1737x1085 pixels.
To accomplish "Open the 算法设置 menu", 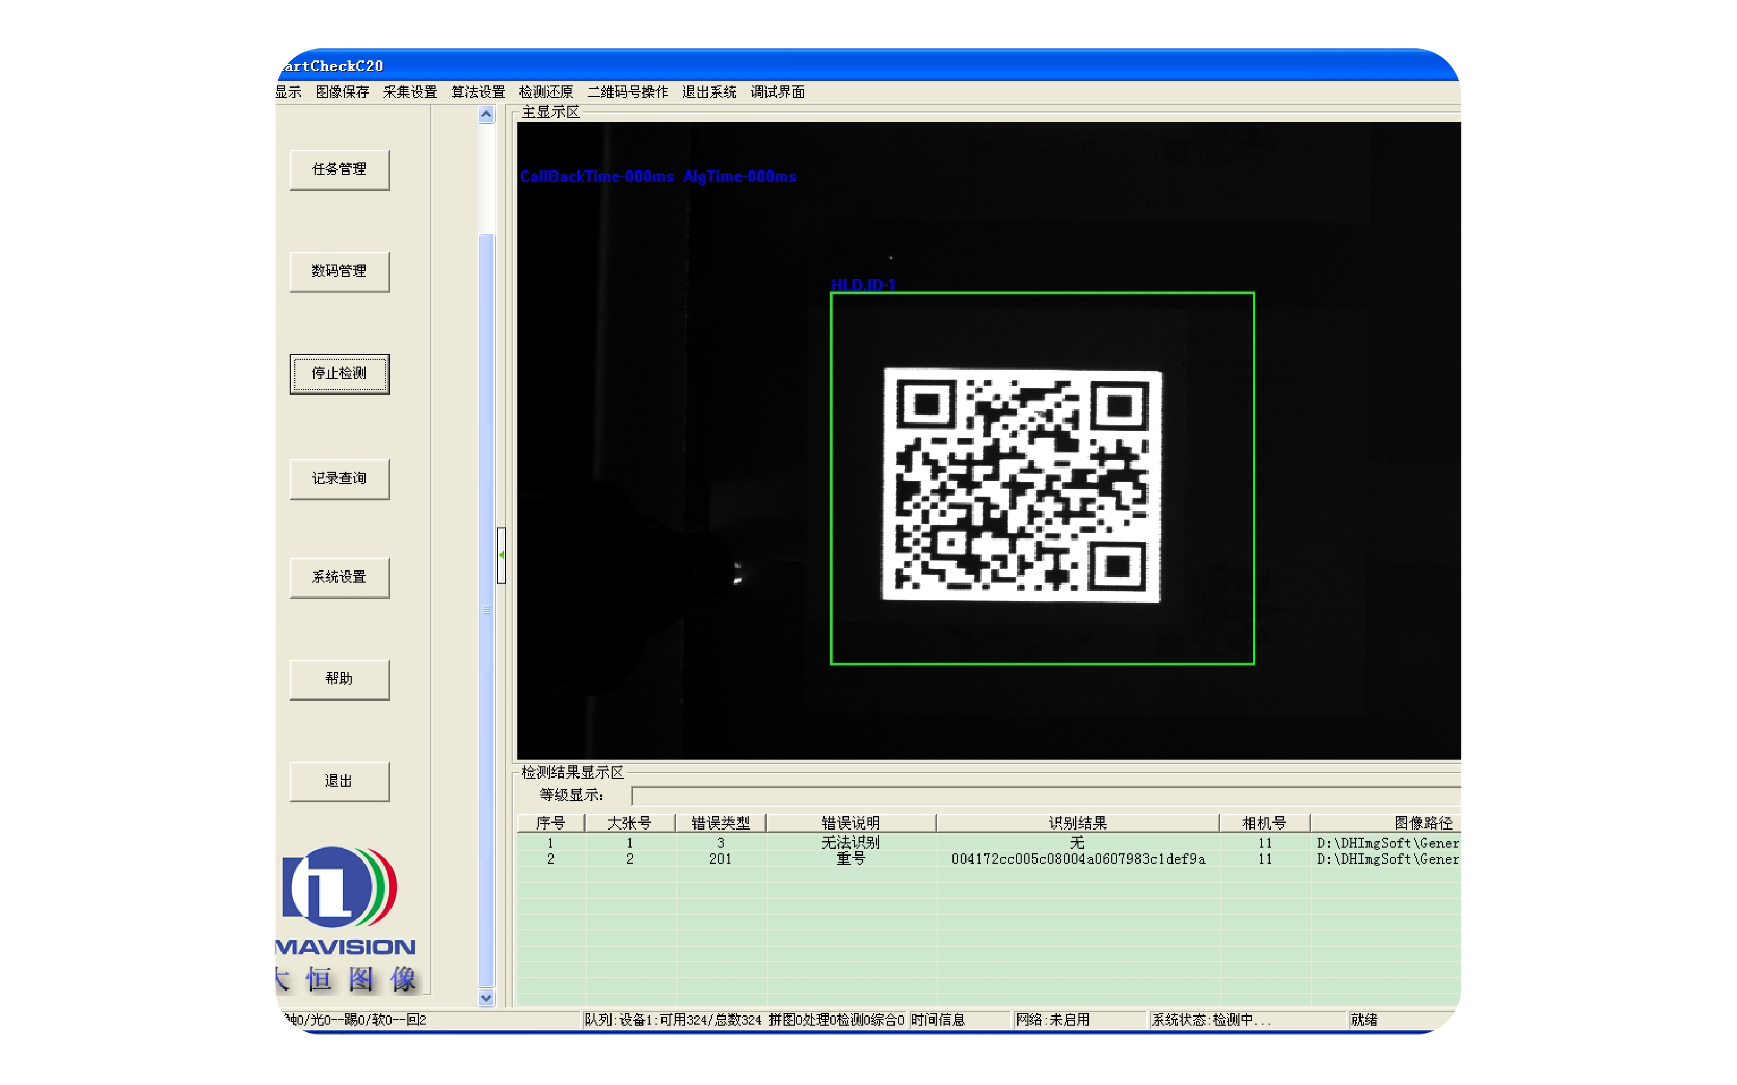I will (x=478, y=92).
